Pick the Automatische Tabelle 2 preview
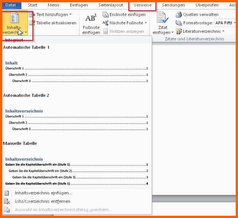This screenshot has width=238, height=218. point(76,120)
